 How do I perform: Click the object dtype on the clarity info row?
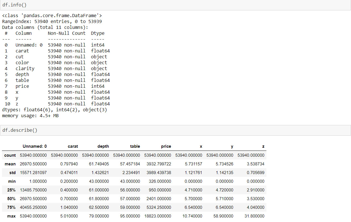99,68
